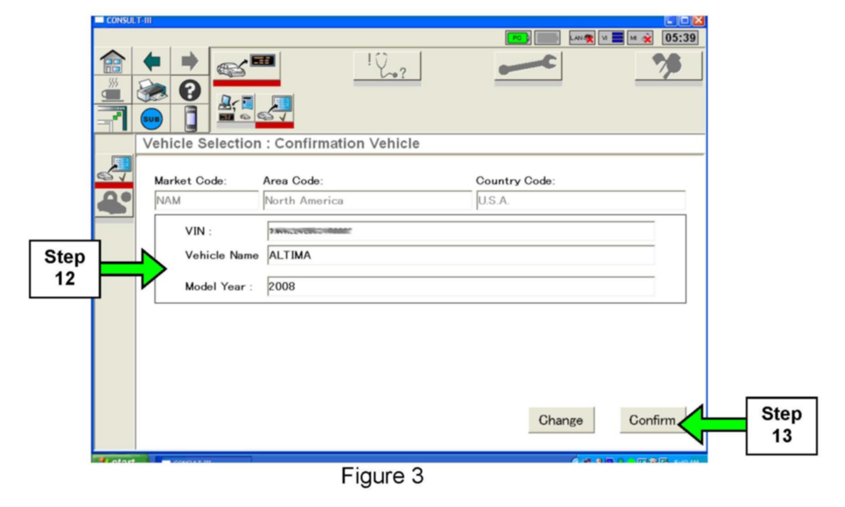Viewport: 845px width, 507px height.
Task: Open the car with display panel tab
Action: tap(246, 66)
